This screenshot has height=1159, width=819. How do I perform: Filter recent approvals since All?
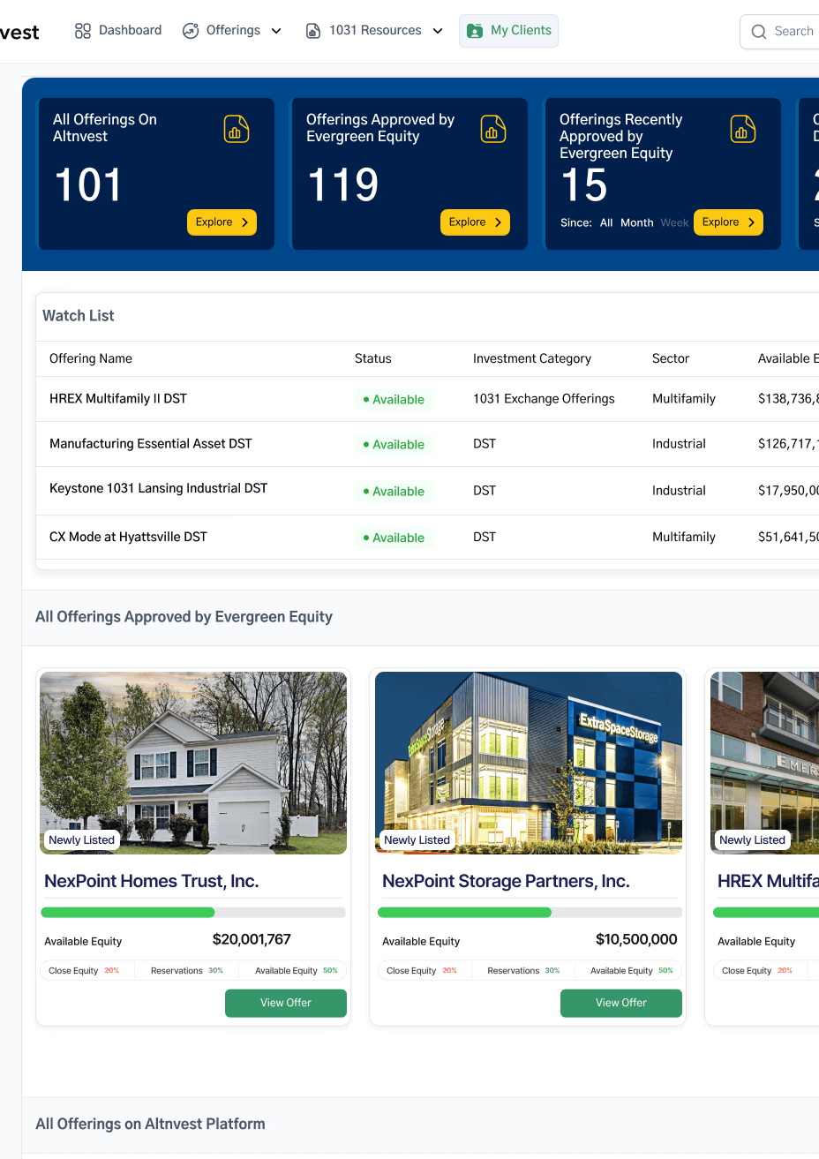(x=606, y=223)
